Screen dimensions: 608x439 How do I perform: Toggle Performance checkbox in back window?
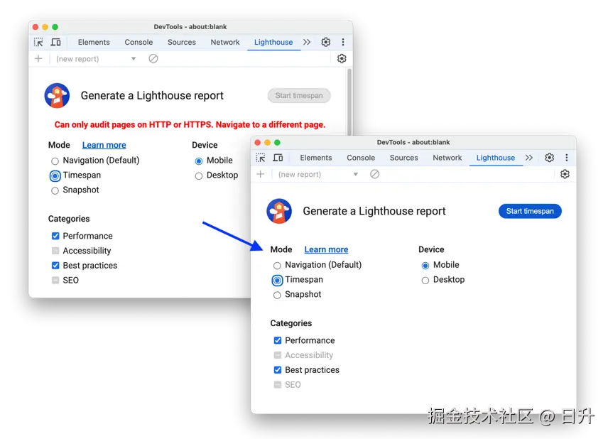55,236
